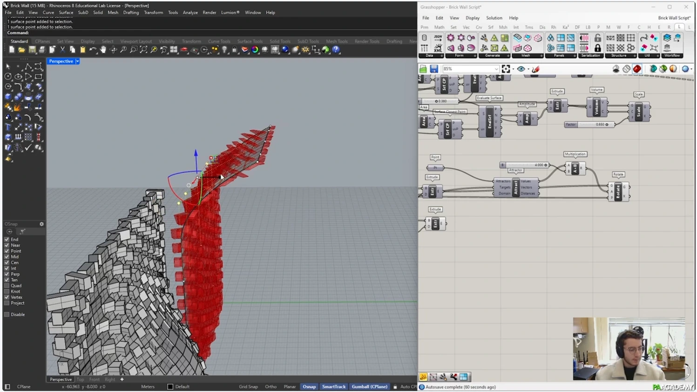Image resolution: width=697 pixels, height=392 pixels.
Task: Click the color wheel icon in the Rhino toolbar
Action: (255, 49)
